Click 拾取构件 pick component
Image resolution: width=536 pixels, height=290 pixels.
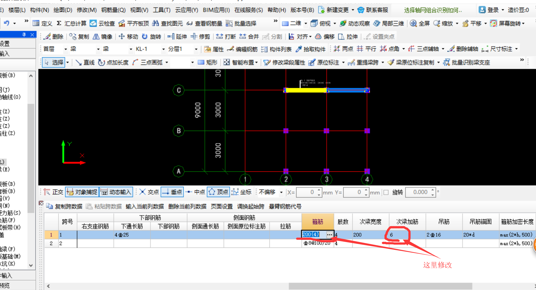coord(310,49)
